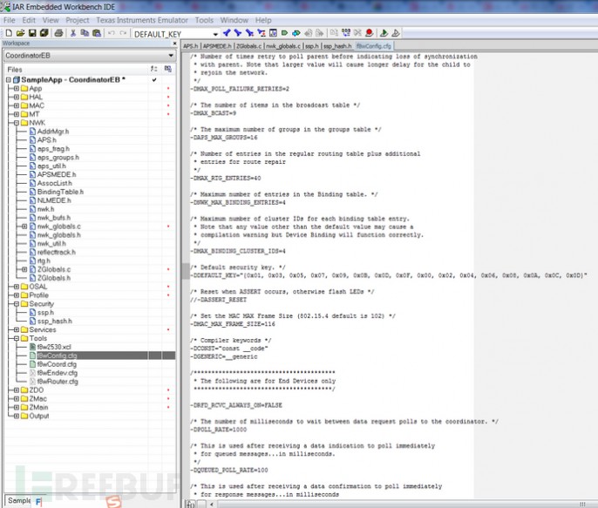The width and height of the screenshot is (598, 508).
Task: Click the New document toolbar icon
Action: pyautogui.click(x=8, y=33)
